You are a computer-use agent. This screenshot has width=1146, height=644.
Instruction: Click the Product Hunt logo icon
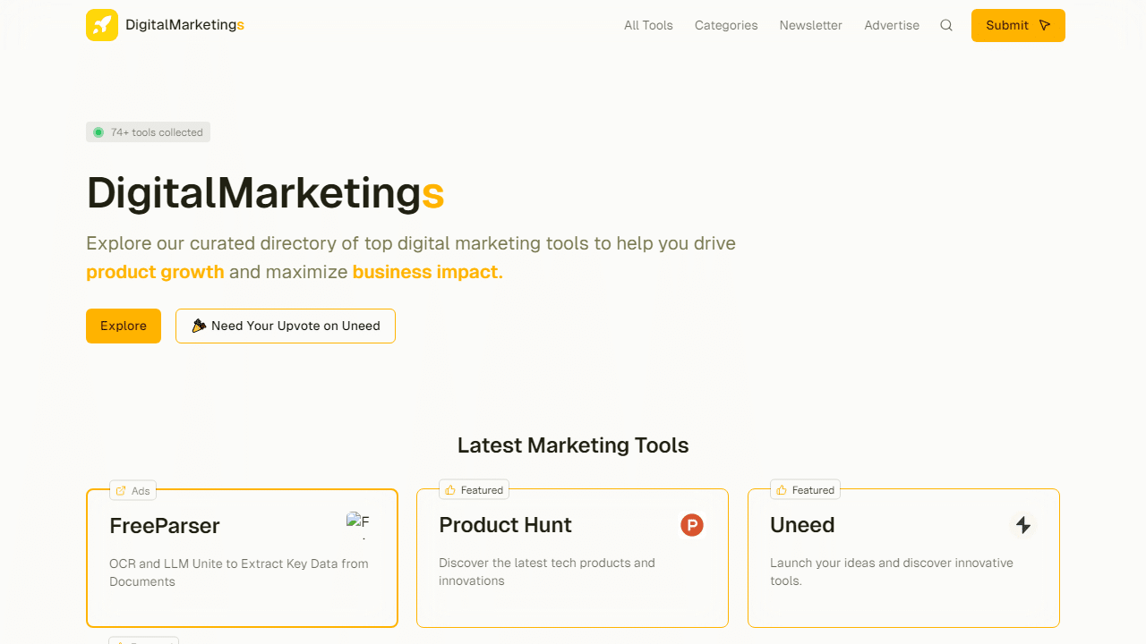pos(692,525)
